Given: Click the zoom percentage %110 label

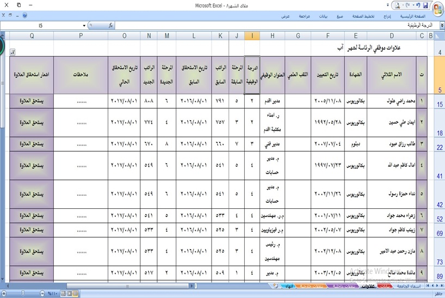Looking at the screenshot, I should click(x=53, y=294).
